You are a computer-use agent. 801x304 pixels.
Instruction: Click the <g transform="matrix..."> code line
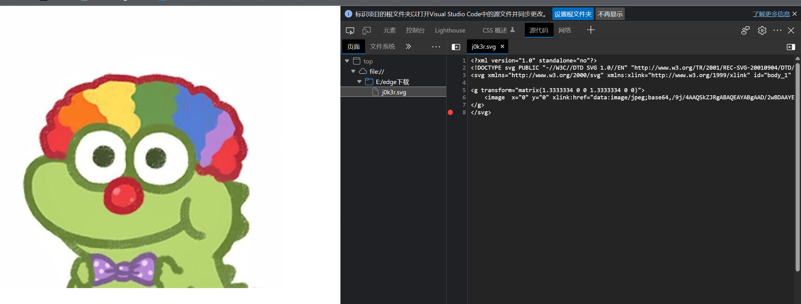[x=557, y=90]
